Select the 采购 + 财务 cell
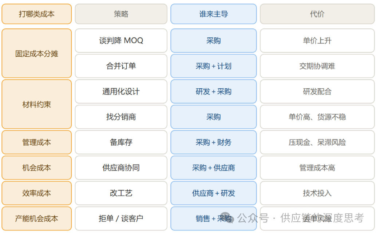The image size is (376, 233). coord(213,142)
